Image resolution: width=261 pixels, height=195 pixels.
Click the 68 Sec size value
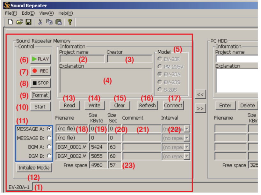(x=114, y=156)
